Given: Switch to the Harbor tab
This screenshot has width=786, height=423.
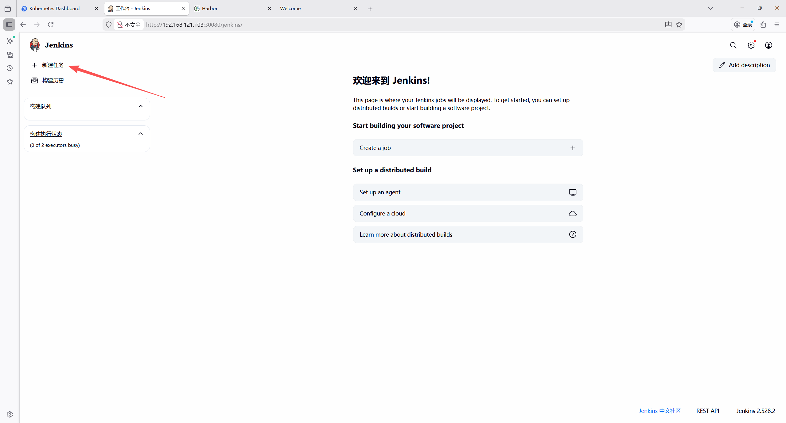Looking at the screenshot, I should (210, 9).
